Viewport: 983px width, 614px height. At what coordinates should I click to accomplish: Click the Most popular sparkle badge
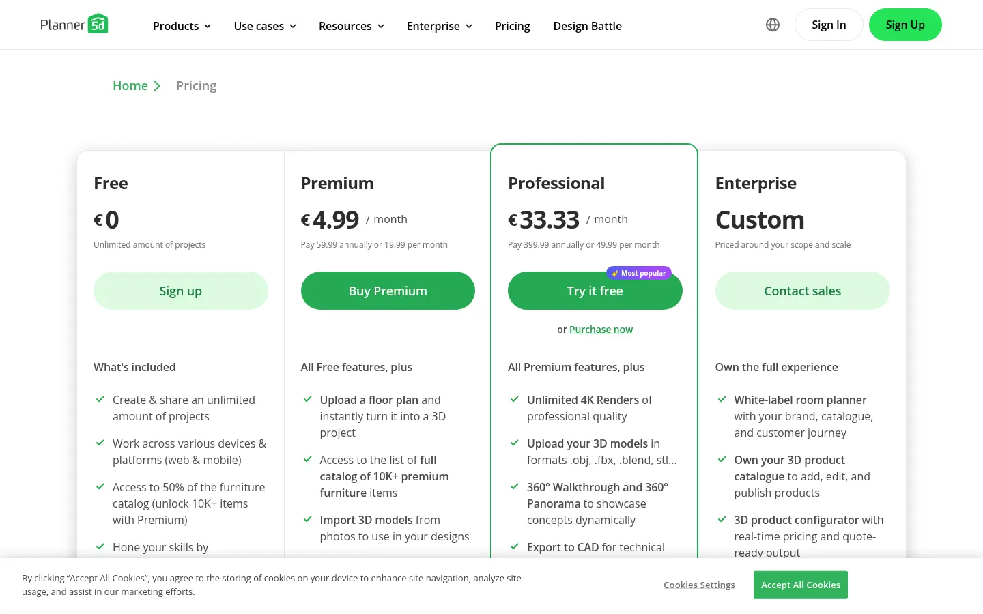point(639,273)
